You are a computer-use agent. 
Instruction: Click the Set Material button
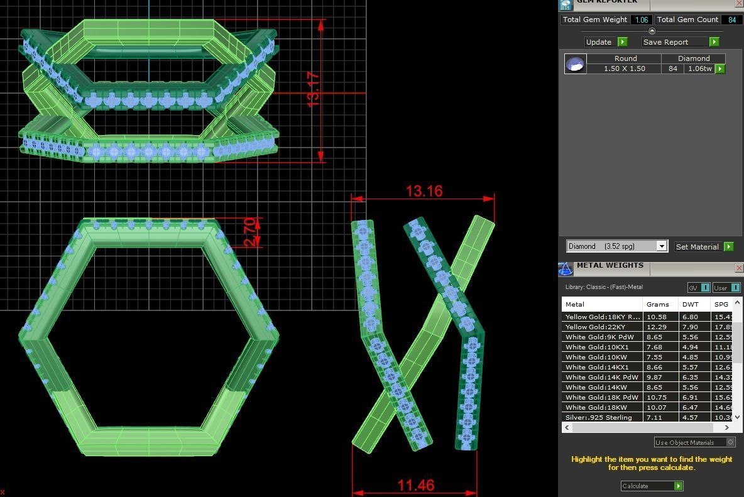pyautogui.click(x=704, y=246)
